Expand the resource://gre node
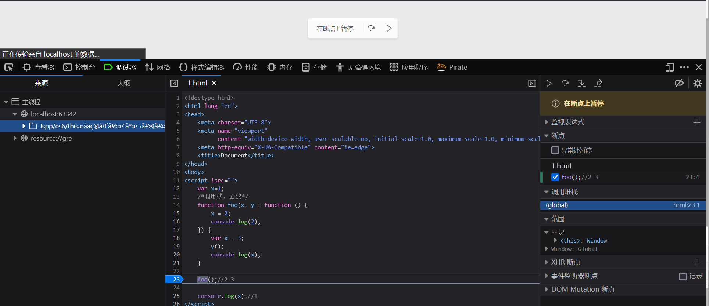This screenshot has width=709, height=306. click(15, 138)
